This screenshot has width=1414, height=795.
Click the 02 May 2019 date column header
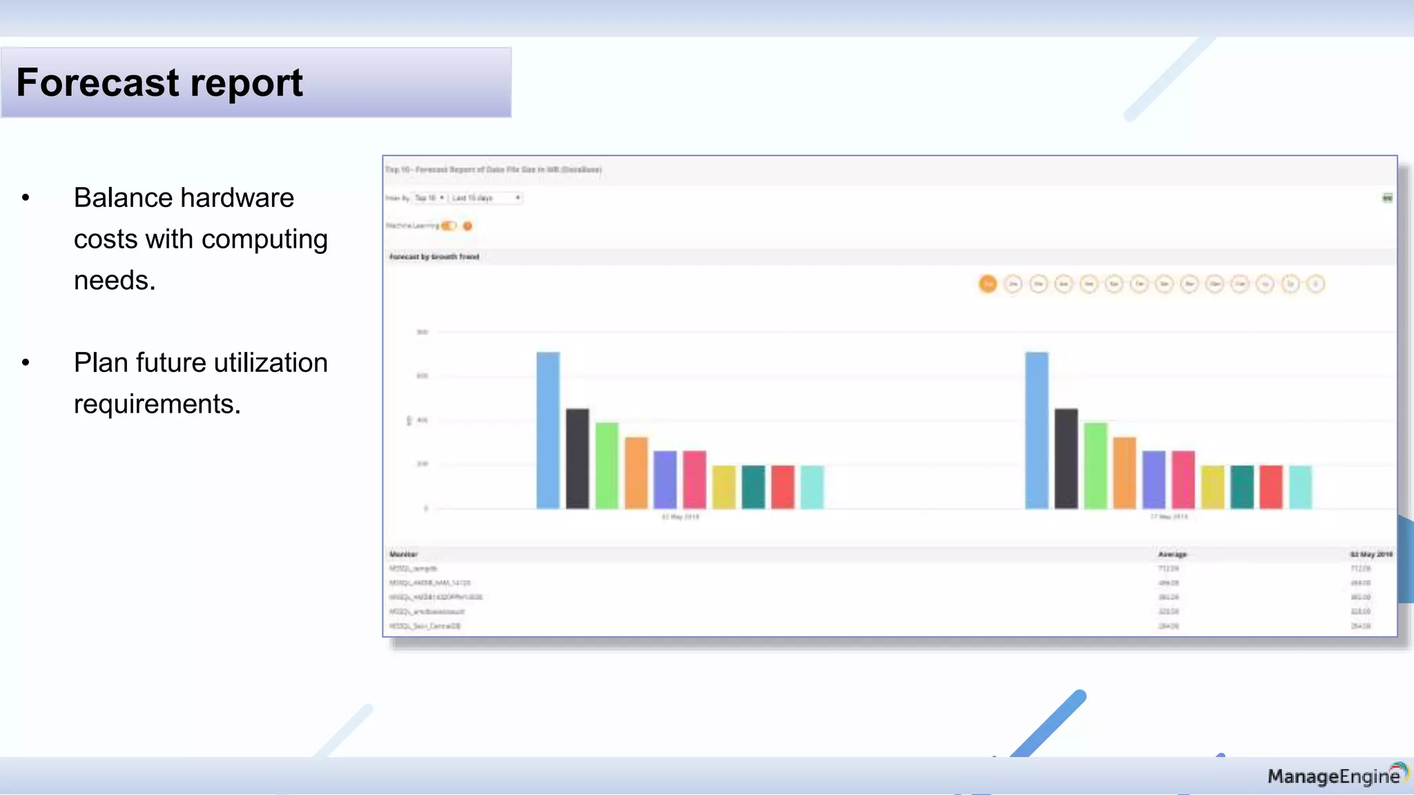click(x=1371, y=554)
